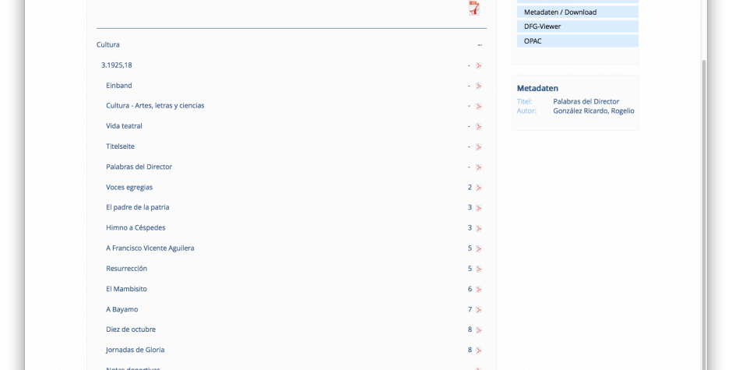Open the OPAC menu entry
Image resolution: width=732 pixels, height=370 pixels.
(578, 41)
